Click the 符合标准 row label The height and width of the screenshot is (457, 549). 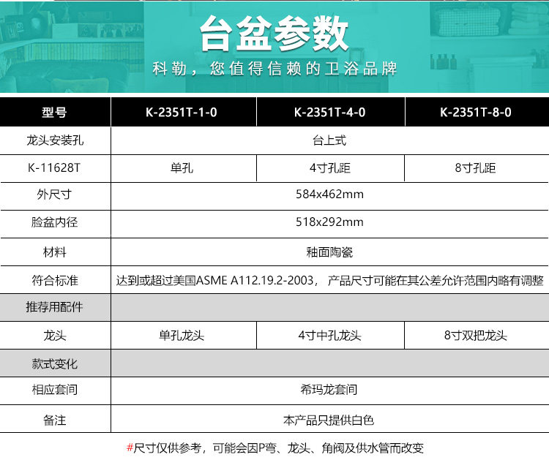(x=55, y=281)
